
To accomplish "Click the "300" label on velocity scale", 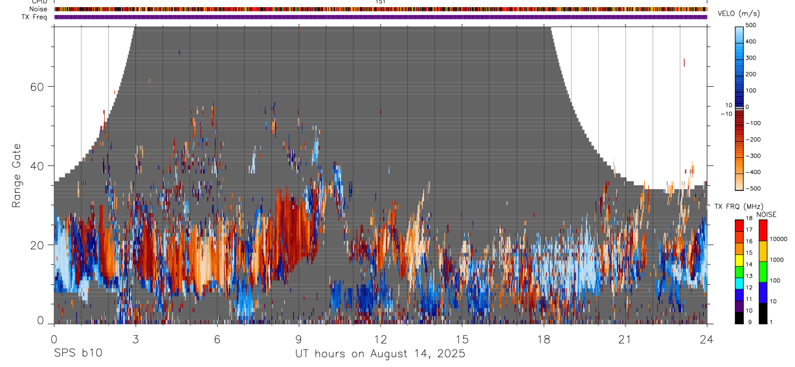I will [x=752, y=58].
